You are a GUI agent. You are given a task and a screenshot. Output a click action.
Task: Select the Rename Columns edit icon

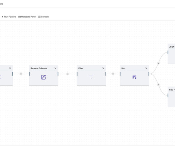tap(44, 77)
